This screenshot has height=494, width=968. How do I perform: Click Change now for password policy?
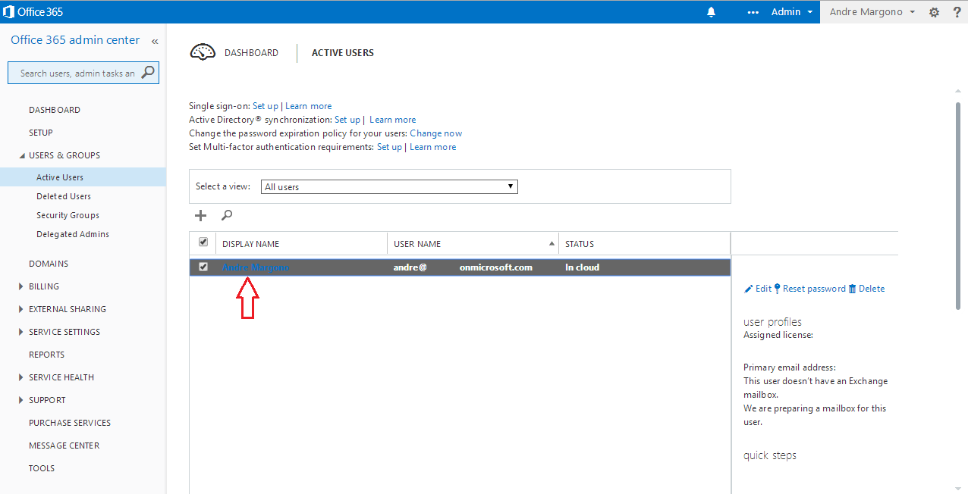[x=435, y=133]
